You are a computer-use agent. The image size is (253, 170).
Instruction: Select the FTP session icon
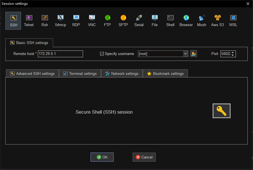coord(107,21)
